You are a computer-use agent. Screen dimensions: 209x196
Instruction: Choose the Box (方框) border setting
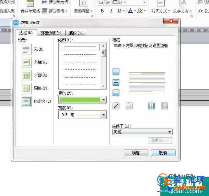(x=26, y=62)
